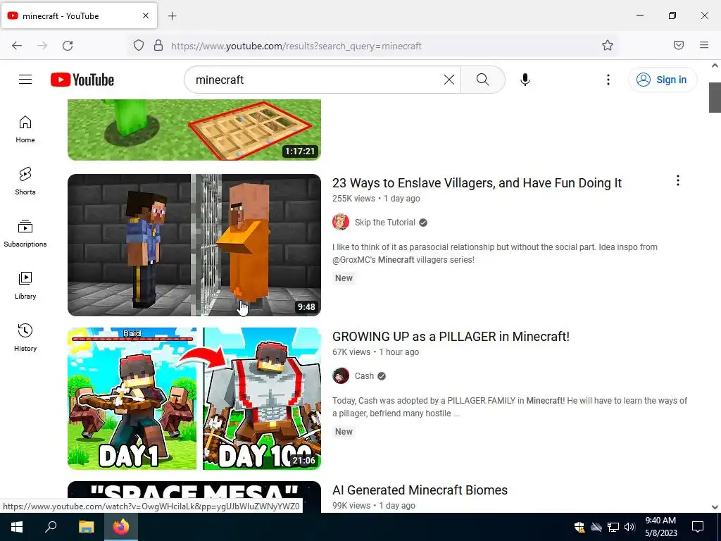721x541 pixels.
Task: Click the PILLAGER FAMILY description text
Action: tap(510, 407)
